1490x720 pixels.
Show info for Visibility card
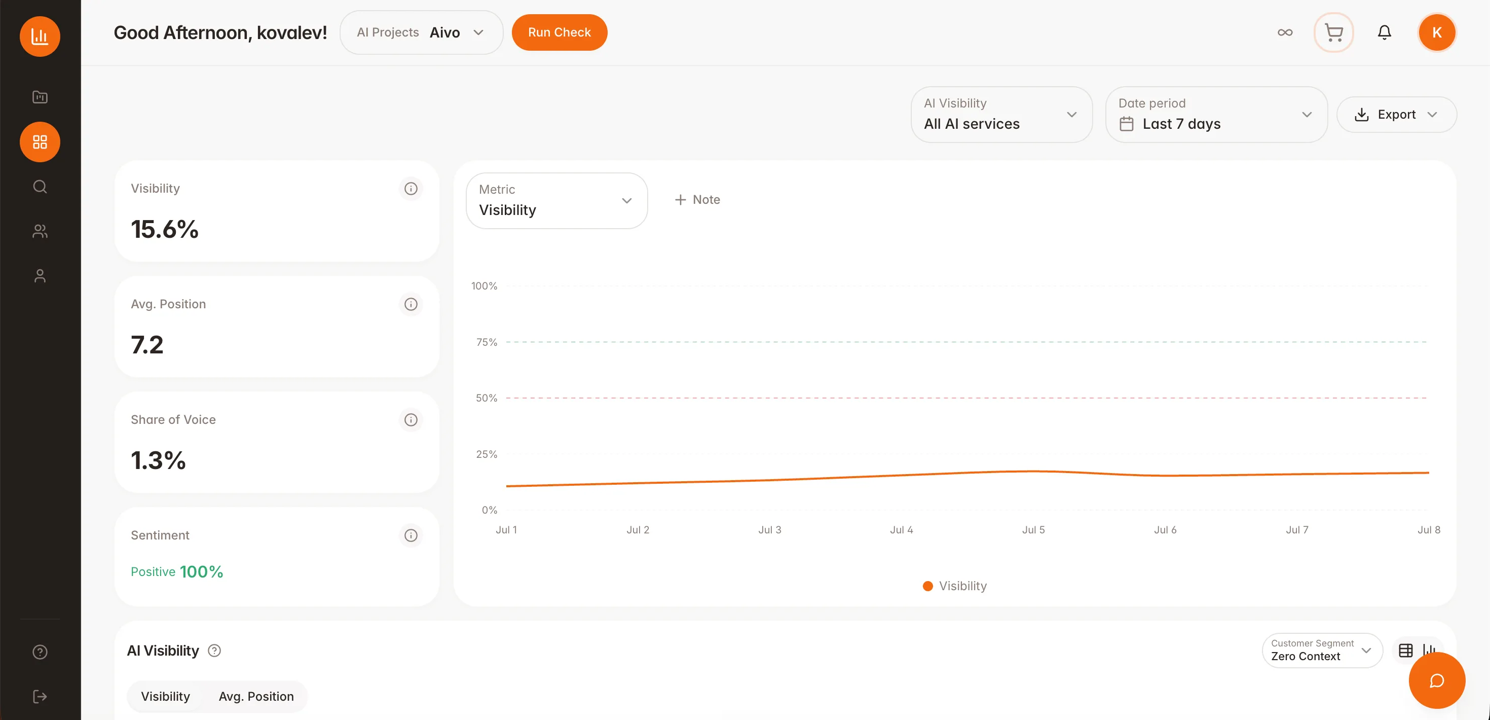click(411, 189)
